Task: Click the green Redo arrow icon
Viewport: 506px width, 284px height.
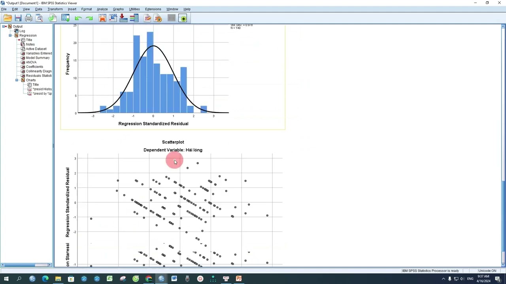Action: point(89,18)
